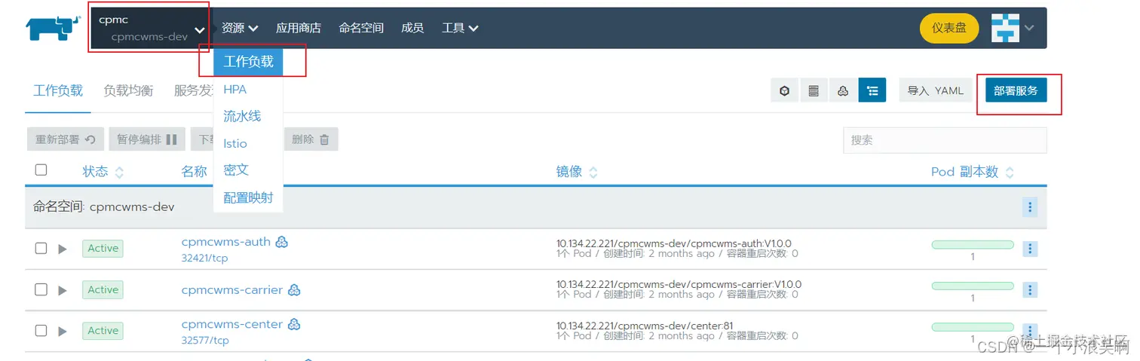The height and width of the screenshot is (361, 1140).
Task: Open the 32421/tcp port link
Action: pos(204,258)
